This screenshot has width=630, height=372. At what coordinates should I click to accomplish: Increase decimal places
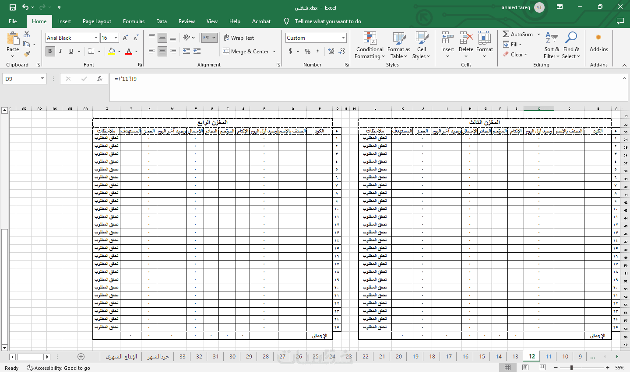pyautogui.click(x=331, y=51)
